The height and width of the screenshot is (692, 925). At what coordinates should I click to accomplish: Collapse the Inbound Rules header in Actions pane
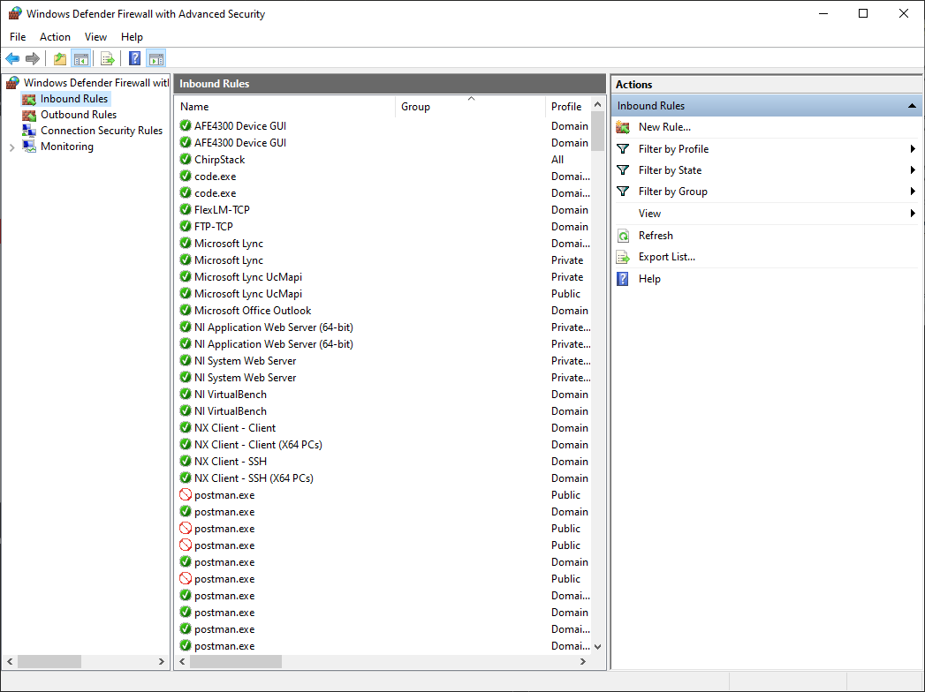(911, 104)
